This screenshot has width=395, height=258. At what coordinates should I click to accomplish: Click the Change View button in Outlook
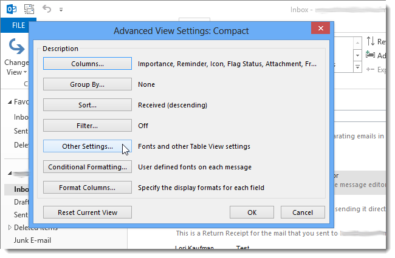pos(16,56)
